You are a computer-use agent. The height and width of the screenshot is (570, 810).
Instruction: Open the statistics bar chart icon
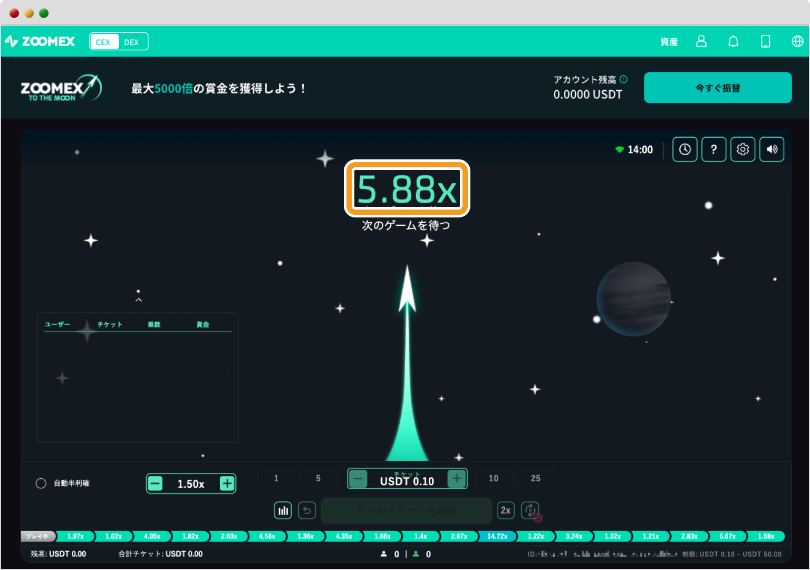click(283, 510)
